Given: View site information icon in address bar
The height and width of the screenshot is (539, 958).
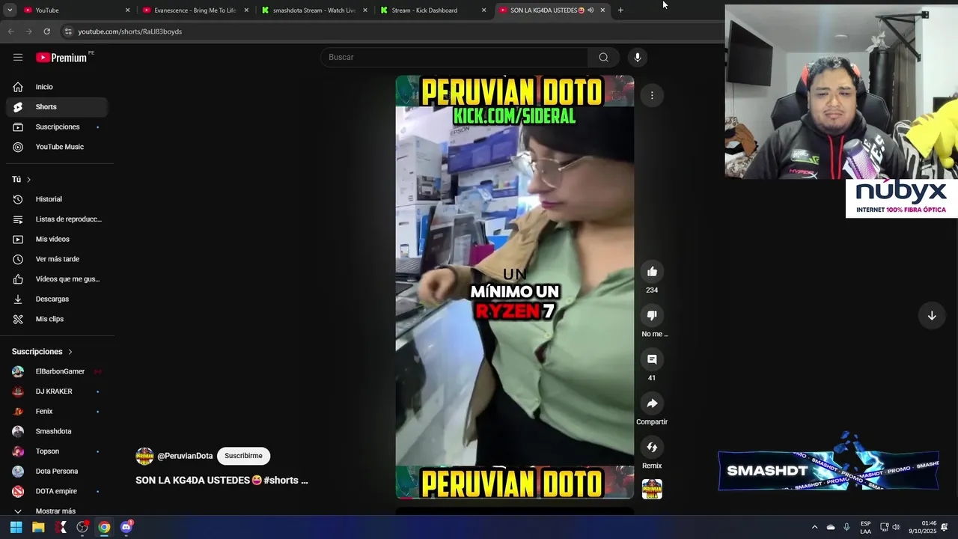Looking at the screenshot, I should click(68, 31).
